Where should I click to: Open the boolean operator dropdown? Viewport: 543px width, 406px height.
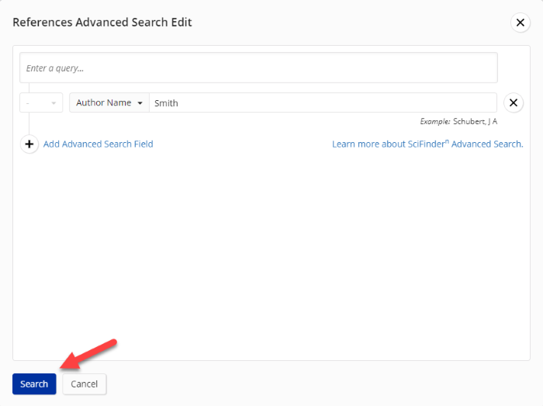click(41, 102)
